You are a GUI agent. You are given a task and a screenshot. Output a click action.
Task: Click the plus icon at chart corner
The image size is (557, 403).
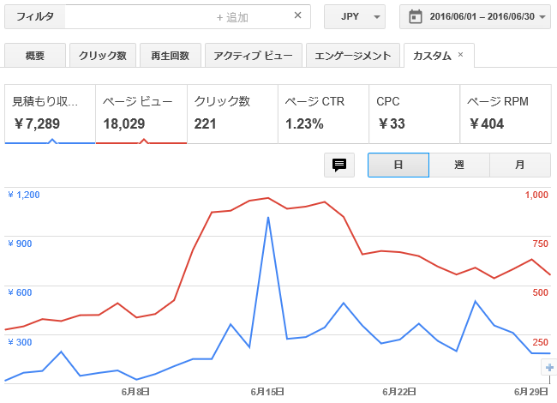click(549, 367)
